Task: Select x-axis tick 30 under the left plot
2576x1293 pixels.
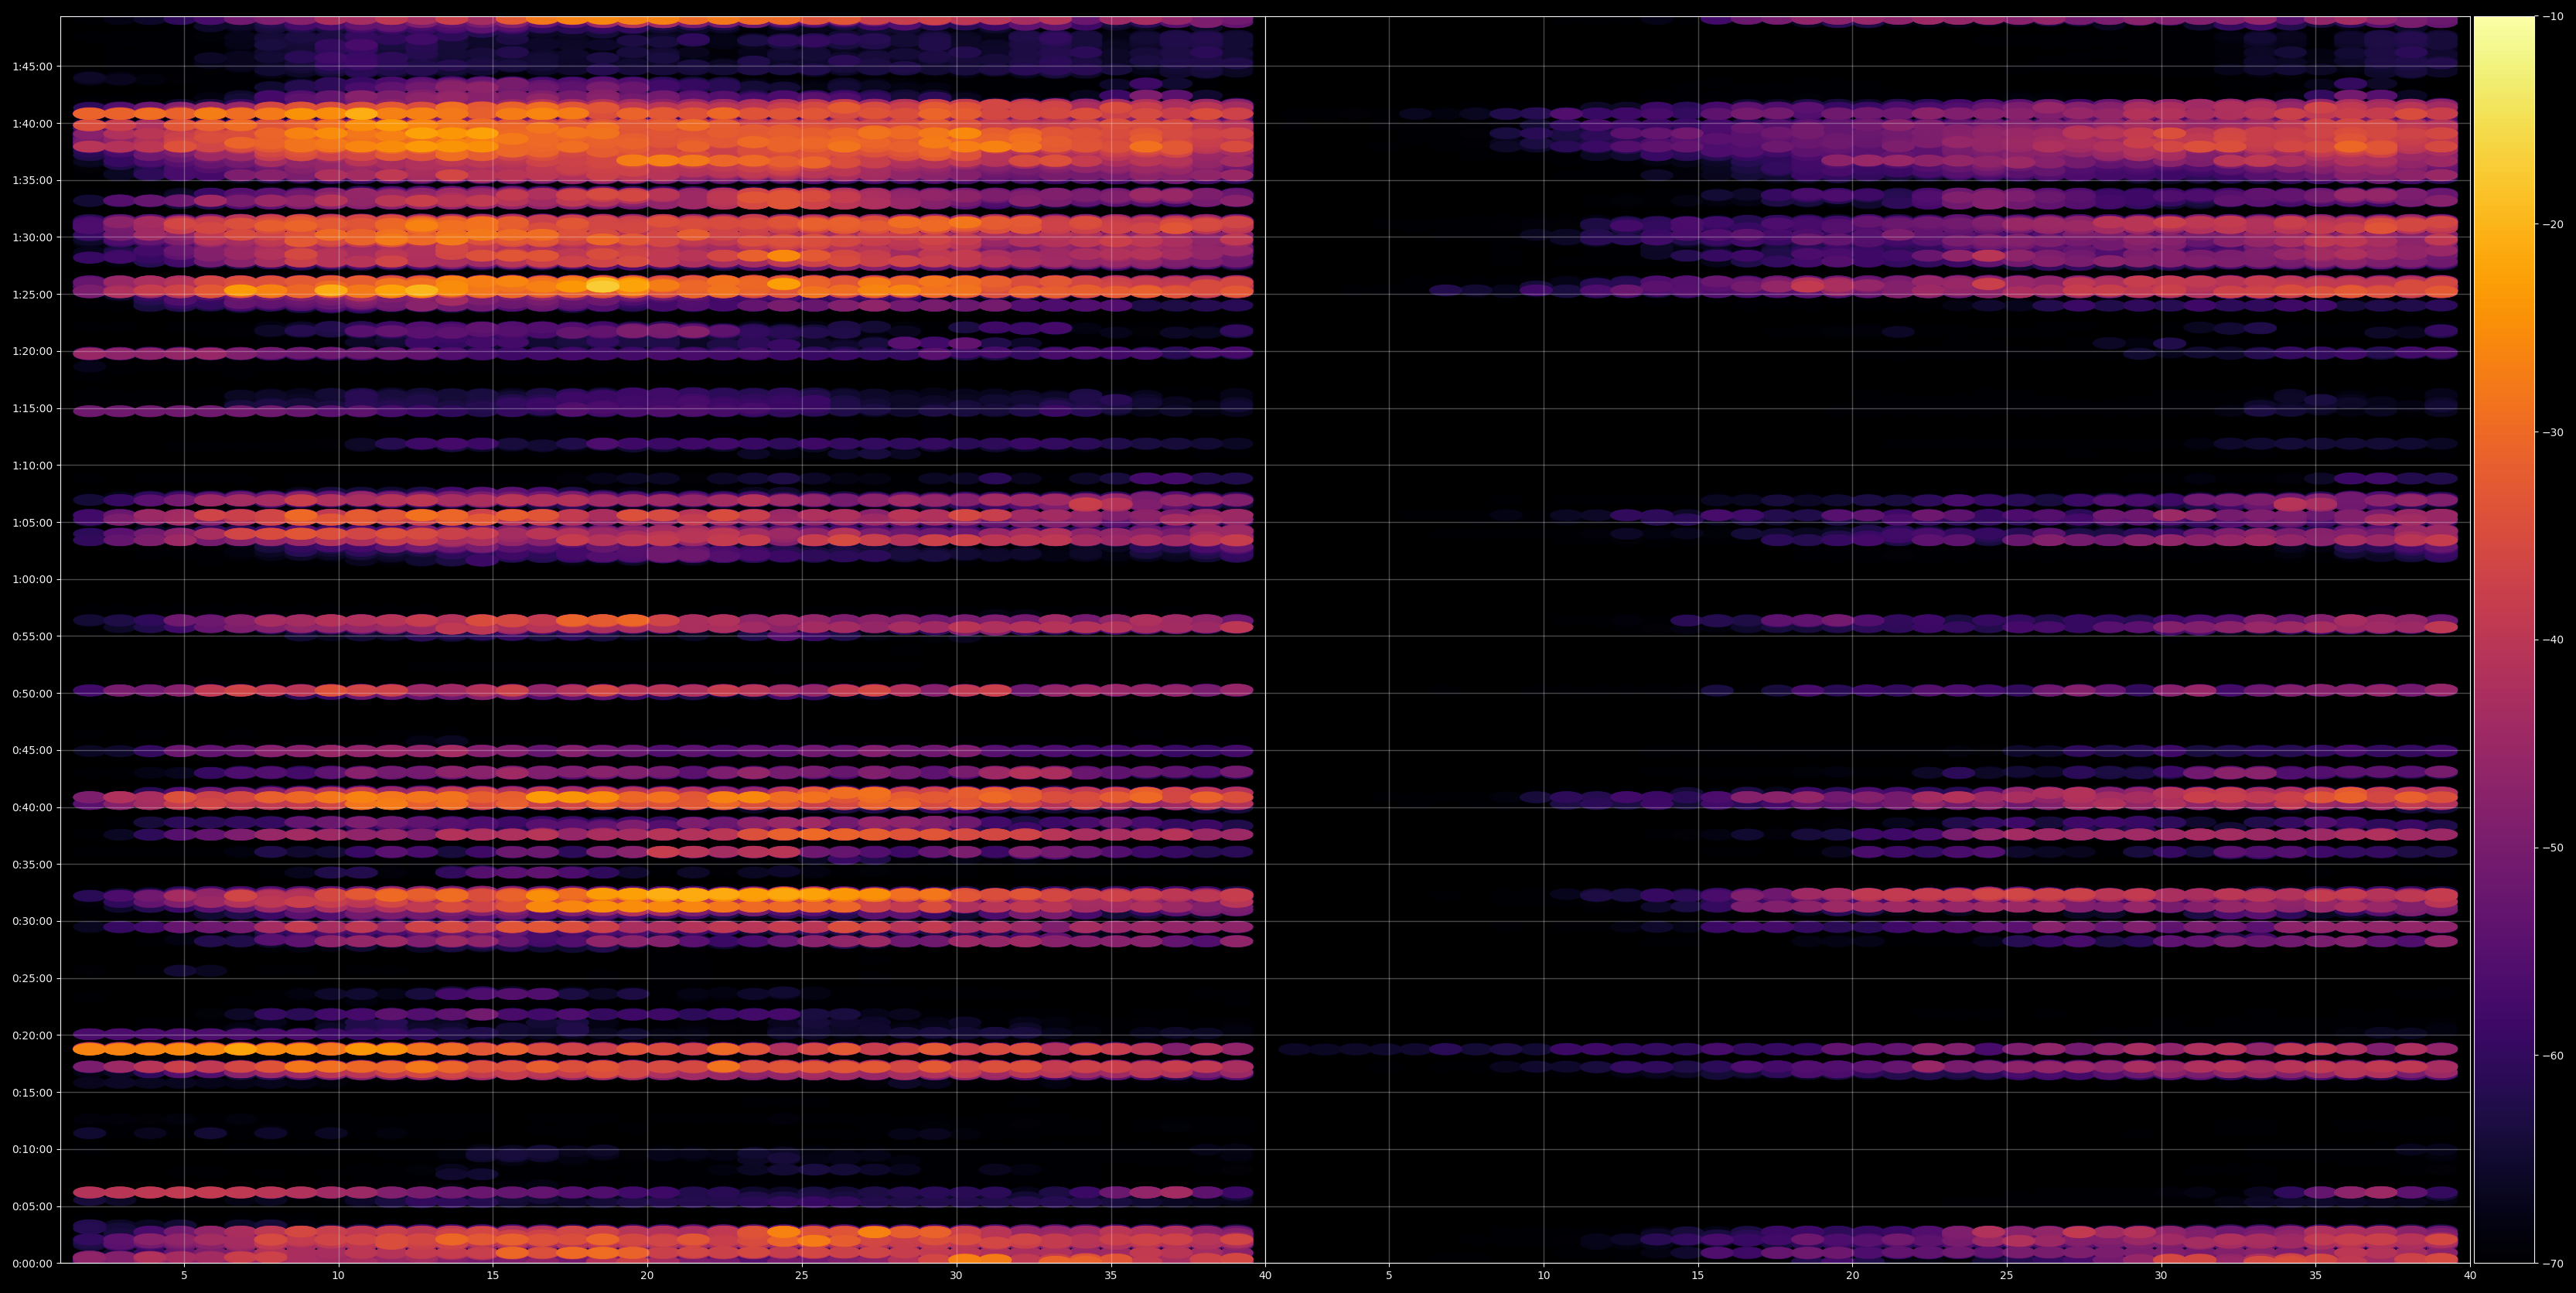Action: pos(956,1276)
